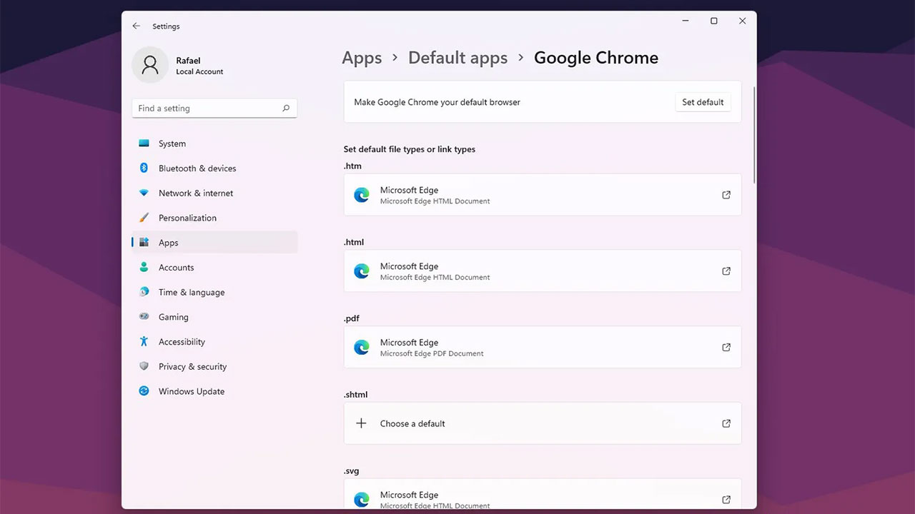Image resolution: width=915 pixels, height=514 pixels.
Task: Click the open-link icon in .pdf row
Action: 726,347
